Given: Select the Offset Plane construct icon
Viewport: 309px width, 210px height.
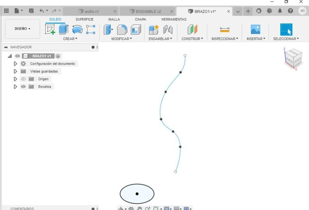Looking at the screenshot, I should 192,30.
